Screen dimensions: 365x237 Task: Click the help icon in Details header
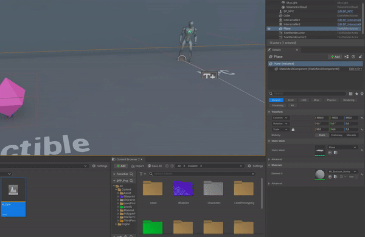pos(353,57)
